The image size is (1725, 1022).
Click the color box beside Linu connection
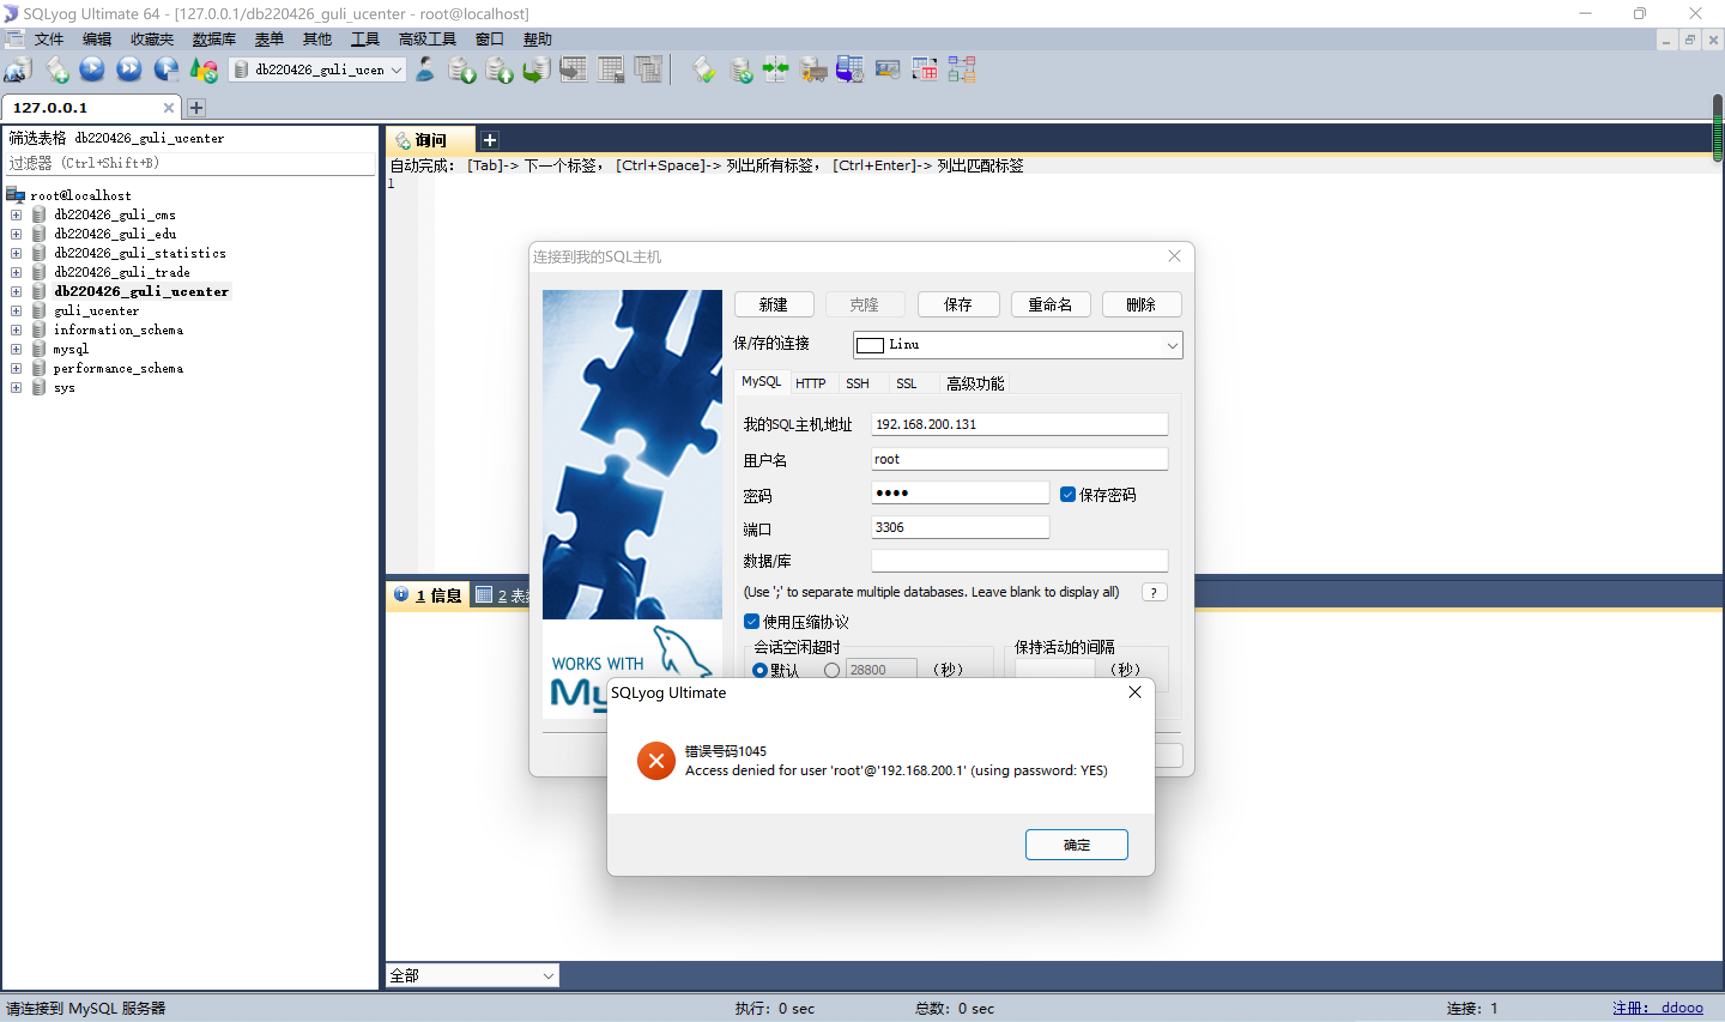[x=870, y=345]
